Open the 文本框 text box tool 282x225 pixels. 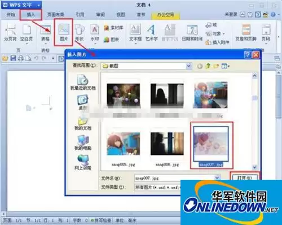[x=135, y=33]
